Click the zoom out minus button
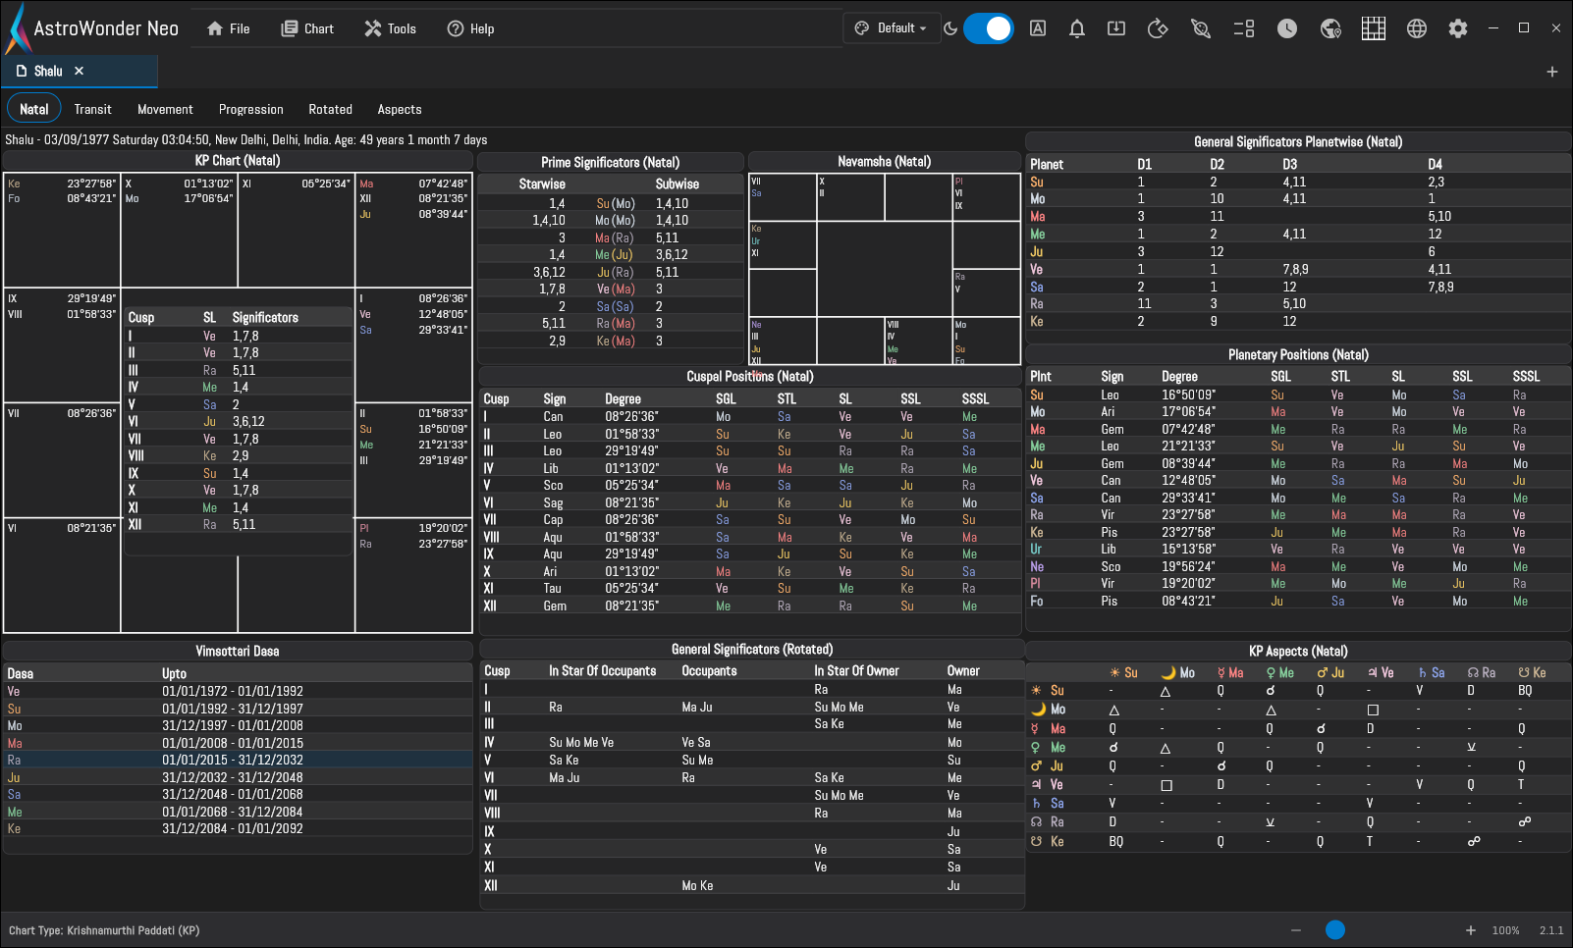Image resolution: width=1573 pixels, height=948 pixels. pyautogui.click(x=1296, y=930)
